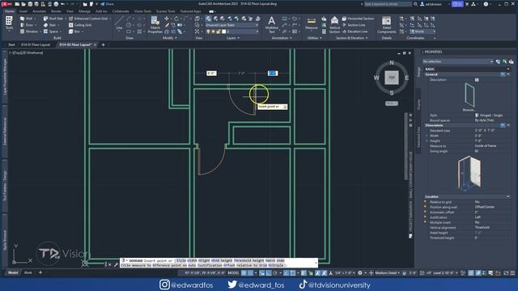518x291 pixels.
Task: Open Medium Detail dropdown in status bar
Action: pos(387,273)
